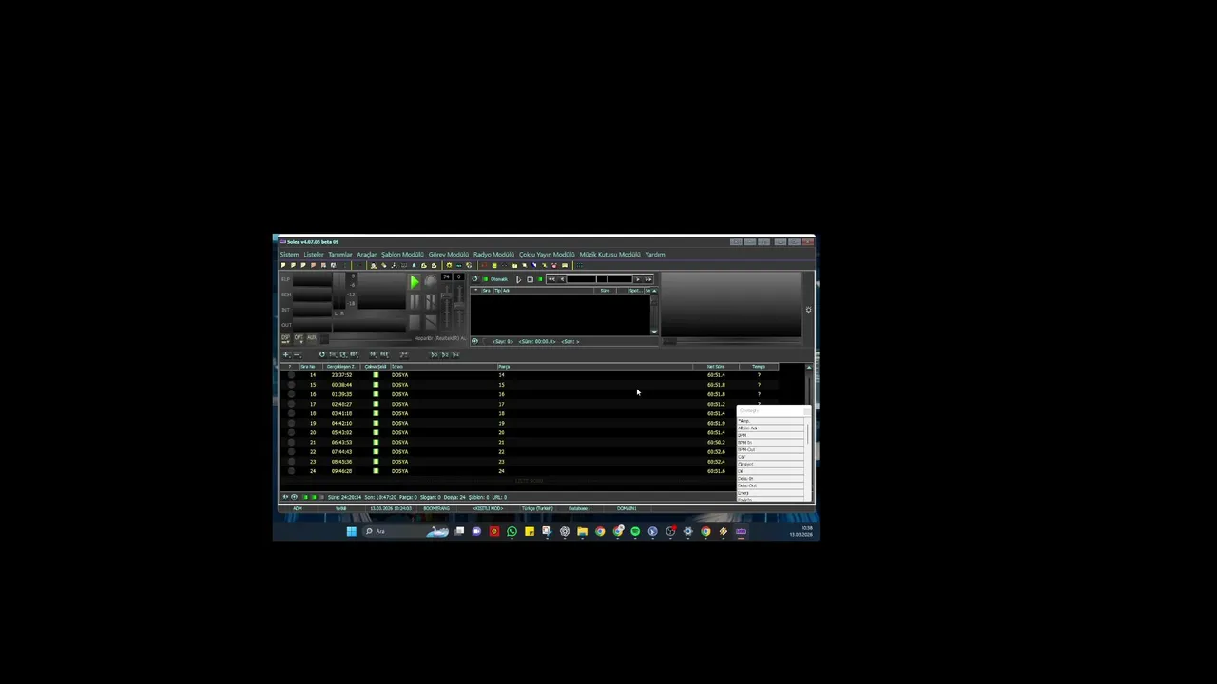The image size is (1217, 684).
Task: Click the plus icon in the playlist toolbar
Action: click(285, 354)
